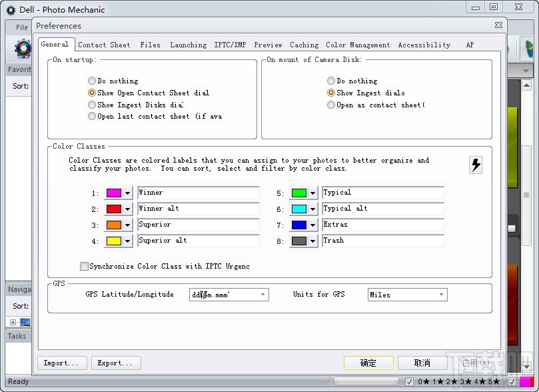539x392 pixels.
Task: Open color dropdown arrow for class 3
Action: [127, 225]
